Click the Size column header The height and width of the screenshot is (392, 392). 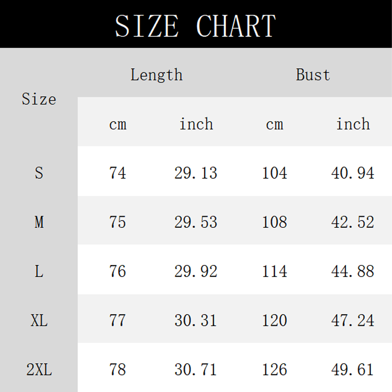click(39, 99)
